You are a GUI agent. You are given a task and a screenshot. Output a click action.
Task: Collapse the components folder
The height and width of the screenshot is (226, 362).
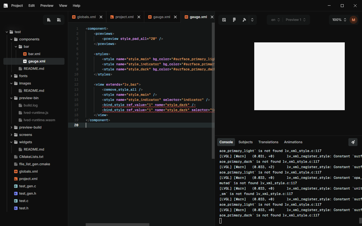point(11,39)
